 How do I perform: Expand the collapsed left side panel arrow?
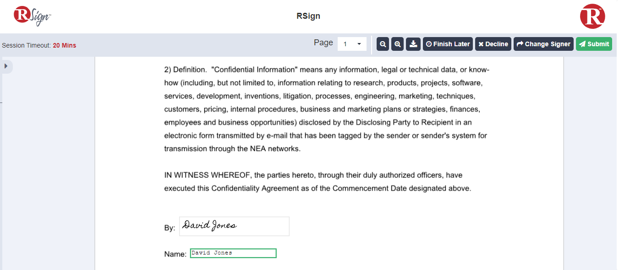pyautogui.click(x=6, y=66)
